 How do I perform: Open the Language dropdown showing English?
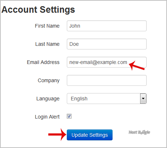(x=107, y=99)
